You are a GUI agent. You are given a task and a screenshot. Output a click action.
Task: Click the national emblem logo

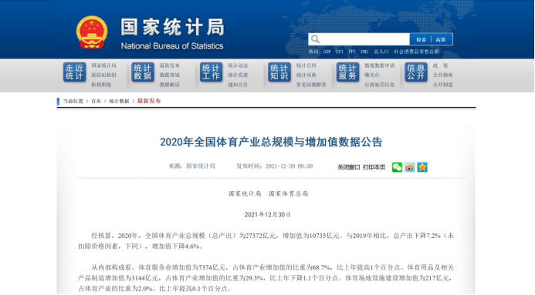coord(91,32)
